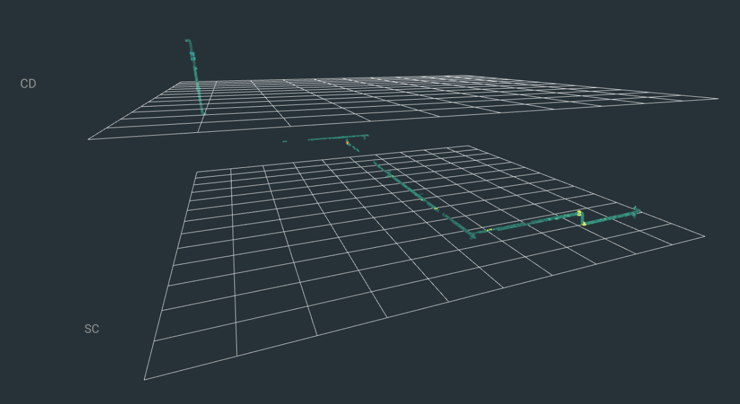Click the corner bend of the track on SC grid
The height and width of the screenshot is (404, 740).
point(472,235)
